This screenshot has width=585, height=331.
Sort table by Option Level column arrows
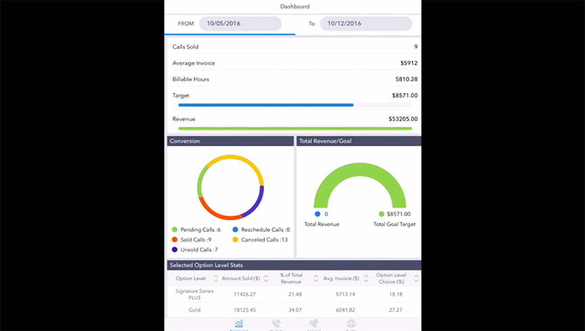[x=215, y=278]
